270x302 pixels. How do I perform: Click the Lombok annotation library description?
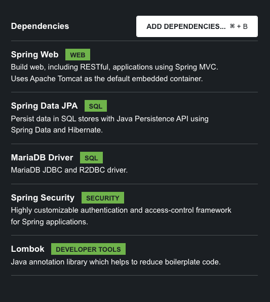point(116,262)
